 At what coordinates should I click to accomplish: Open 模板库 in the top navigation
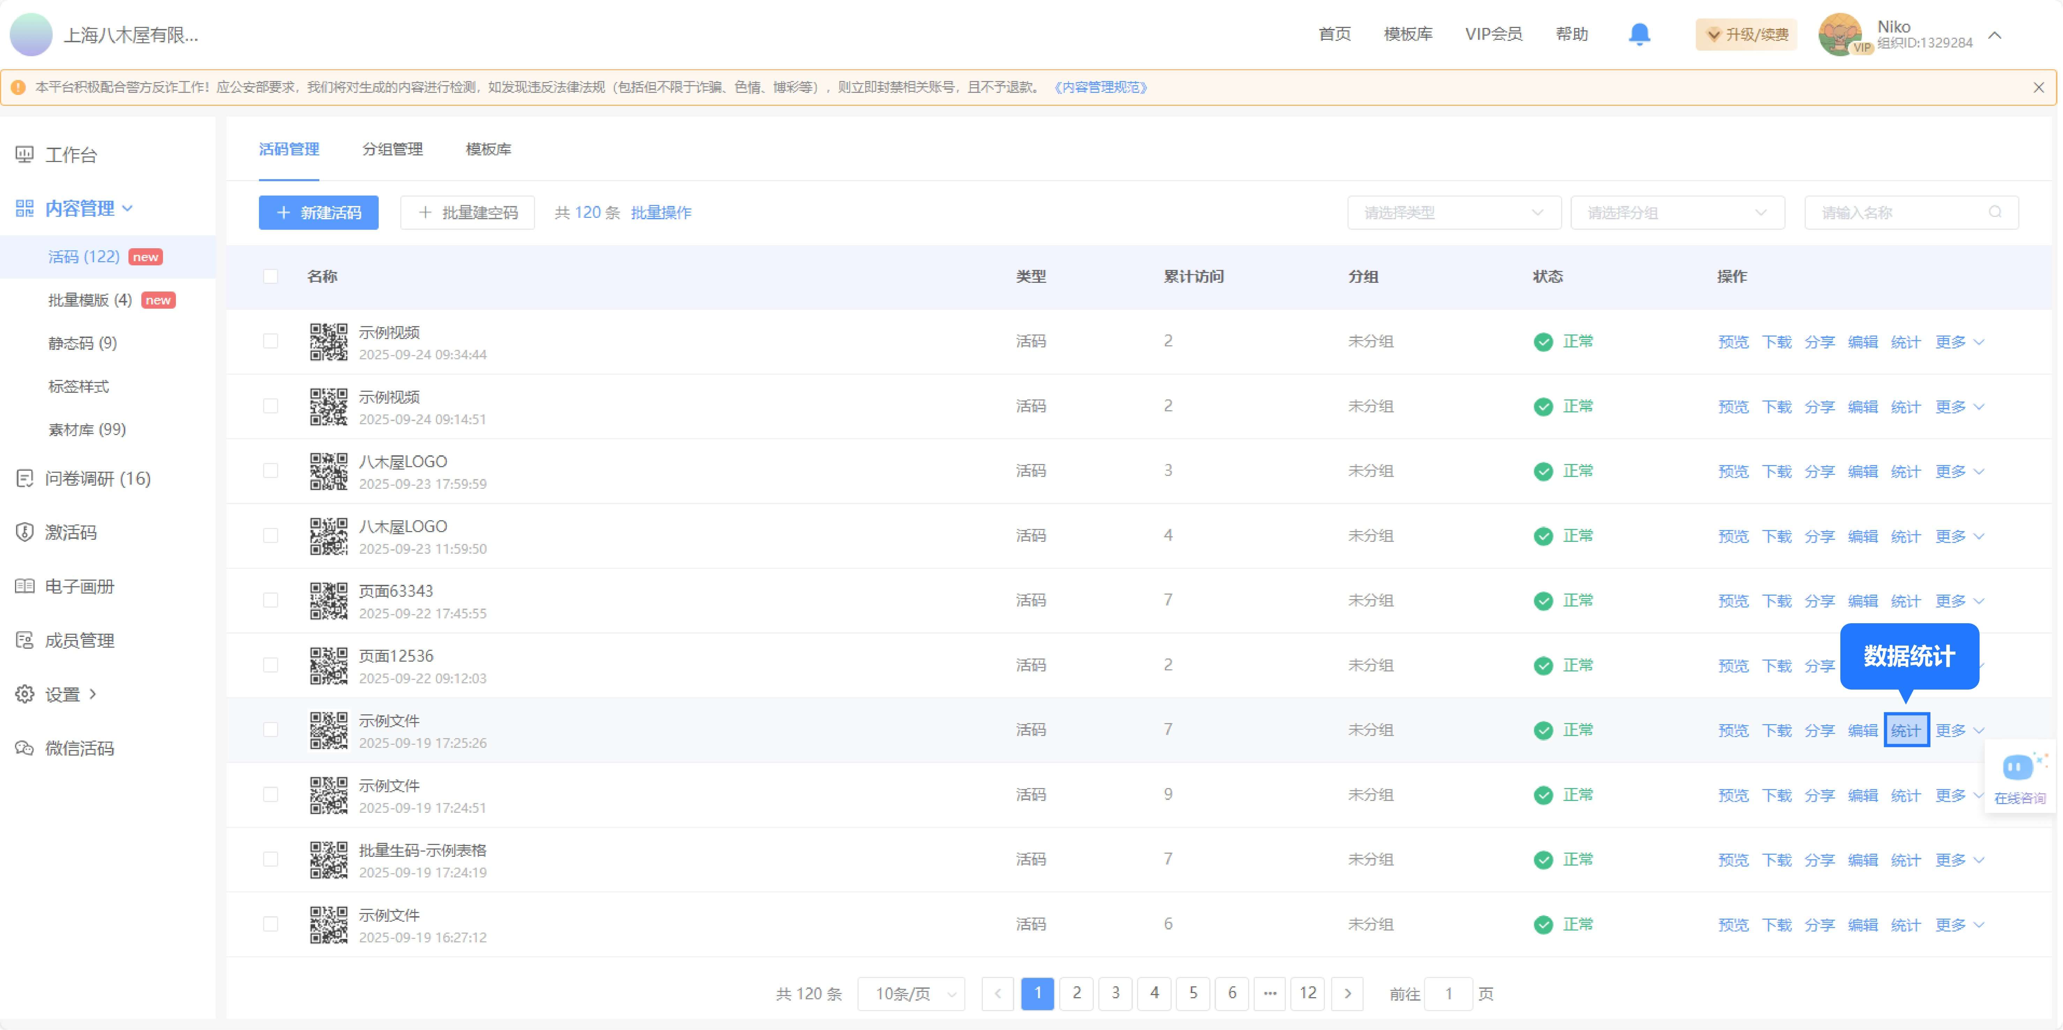[1408, 34]
